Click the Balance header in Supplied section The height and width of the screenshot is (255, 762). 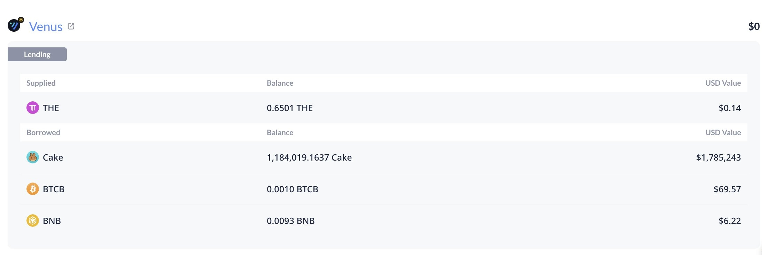280,83
